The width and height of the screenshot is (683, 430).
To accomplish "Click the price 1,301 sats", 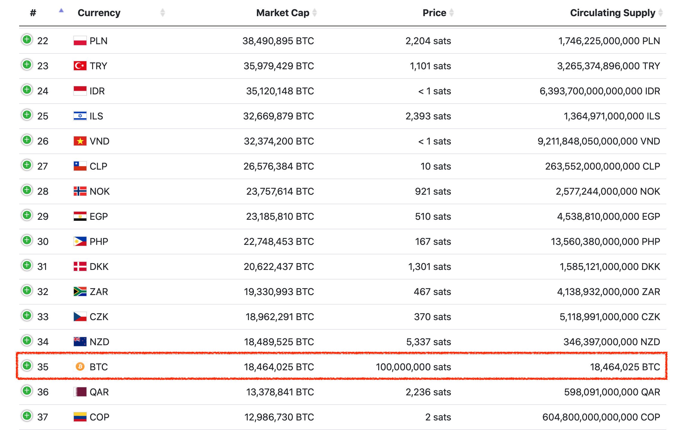I will click(430, 267).
